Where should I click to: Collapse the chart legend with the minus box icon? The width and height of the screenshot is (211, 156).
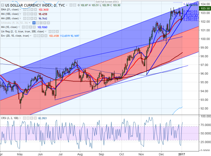3,5
